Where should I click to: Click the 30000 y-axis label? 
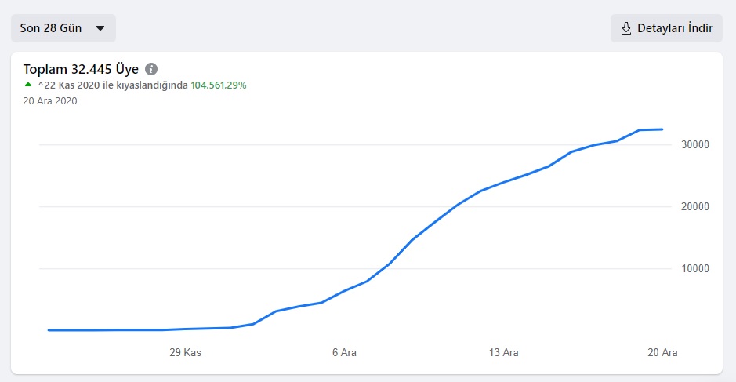(695, 144)
